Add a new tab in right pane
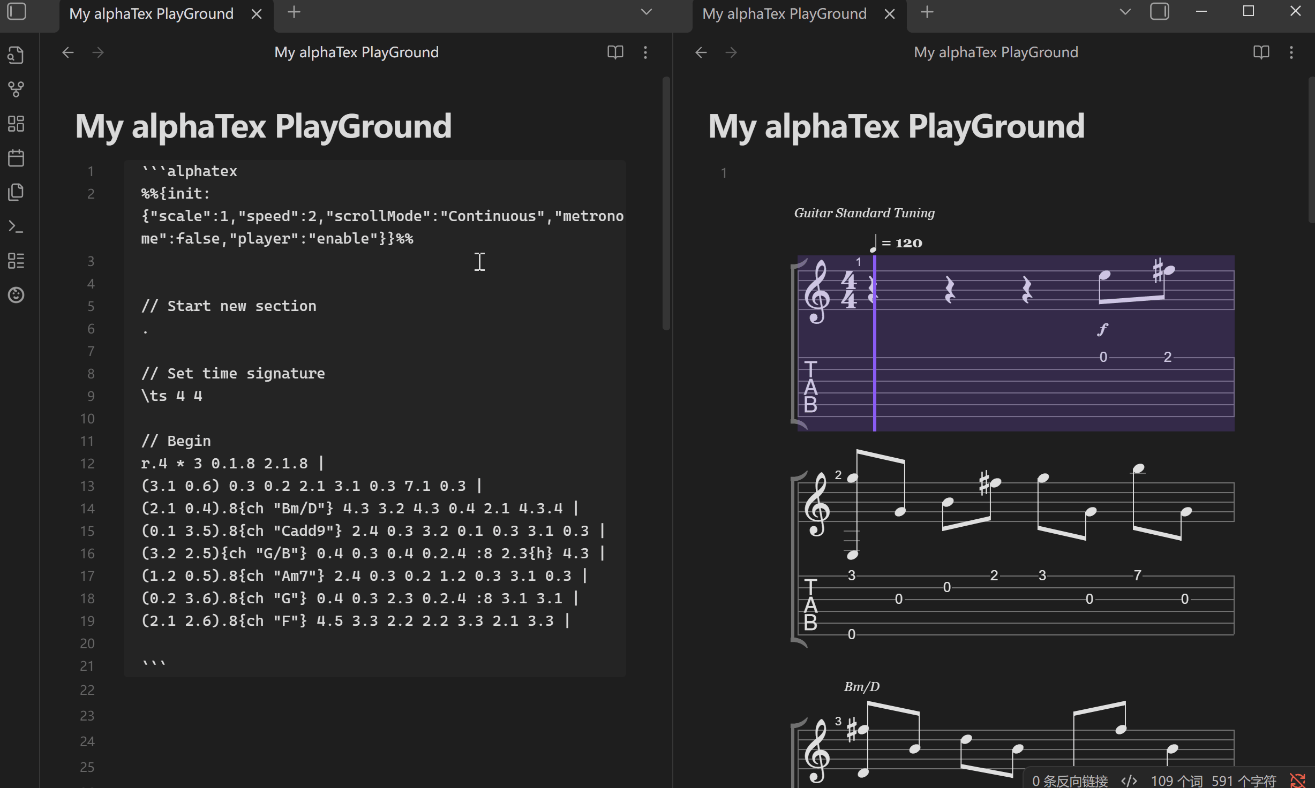1315x788 pixels. click(927, 12)
